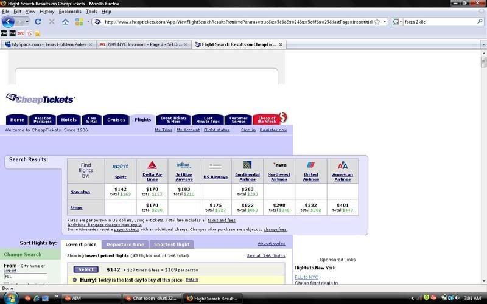Open the back/forward history dropdown arrow
The width and height of the screenshot is (487, 304).
[x=27, y=22]
